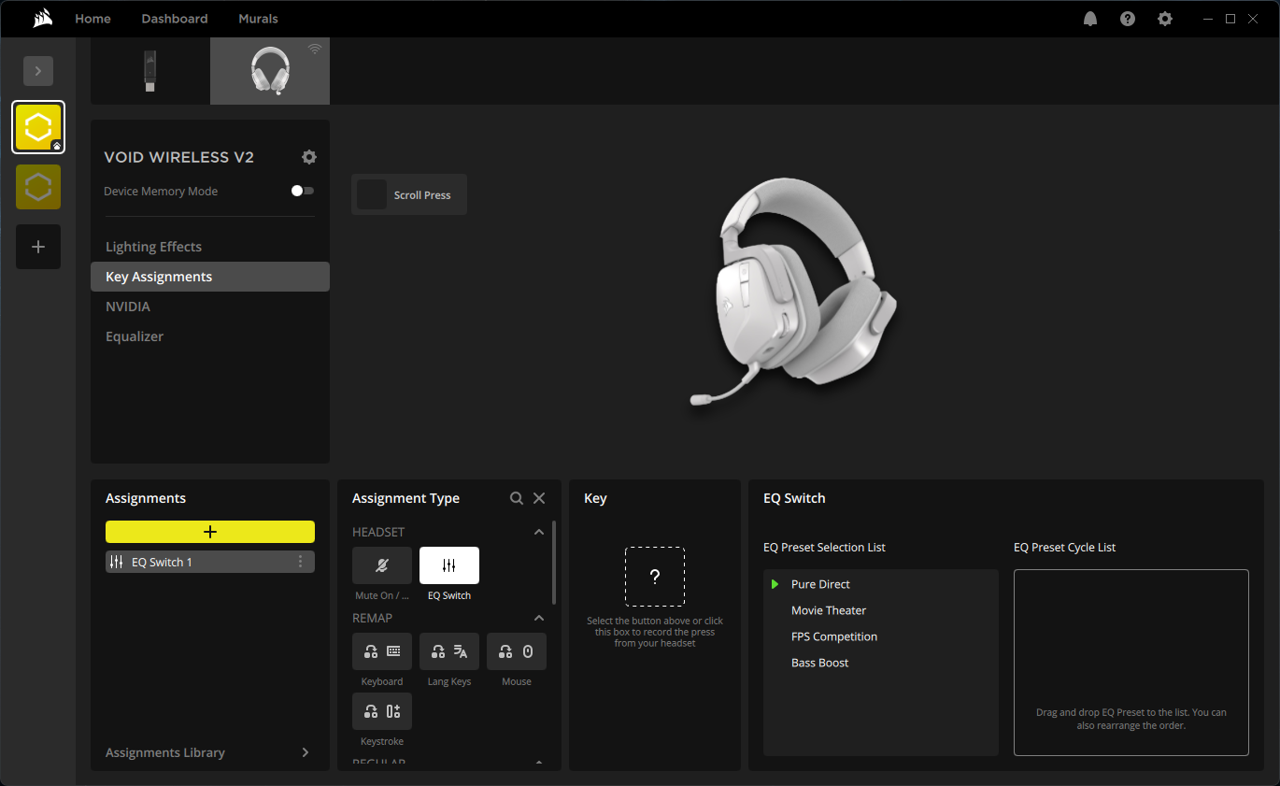
Task: Maximize the iCUE window
Action: tap(1230, 19)
